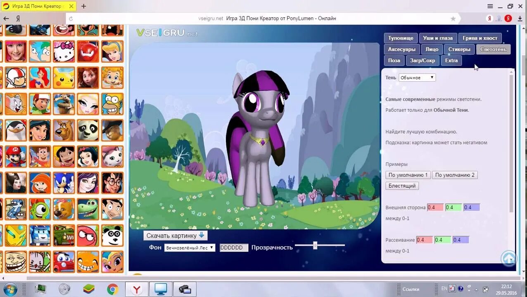Open a new browser tab

tap(83, 6)
